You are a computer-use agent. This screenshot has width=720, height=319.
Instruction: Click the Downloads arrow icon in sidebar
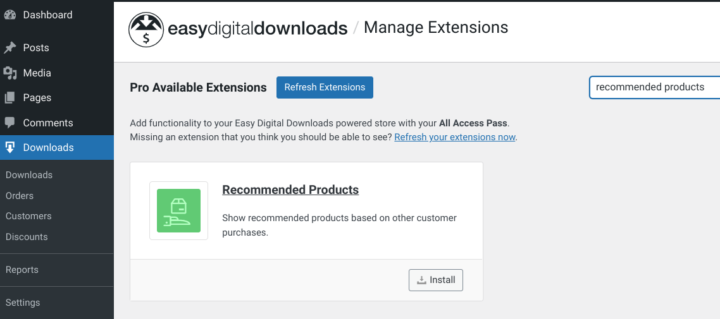9,148
